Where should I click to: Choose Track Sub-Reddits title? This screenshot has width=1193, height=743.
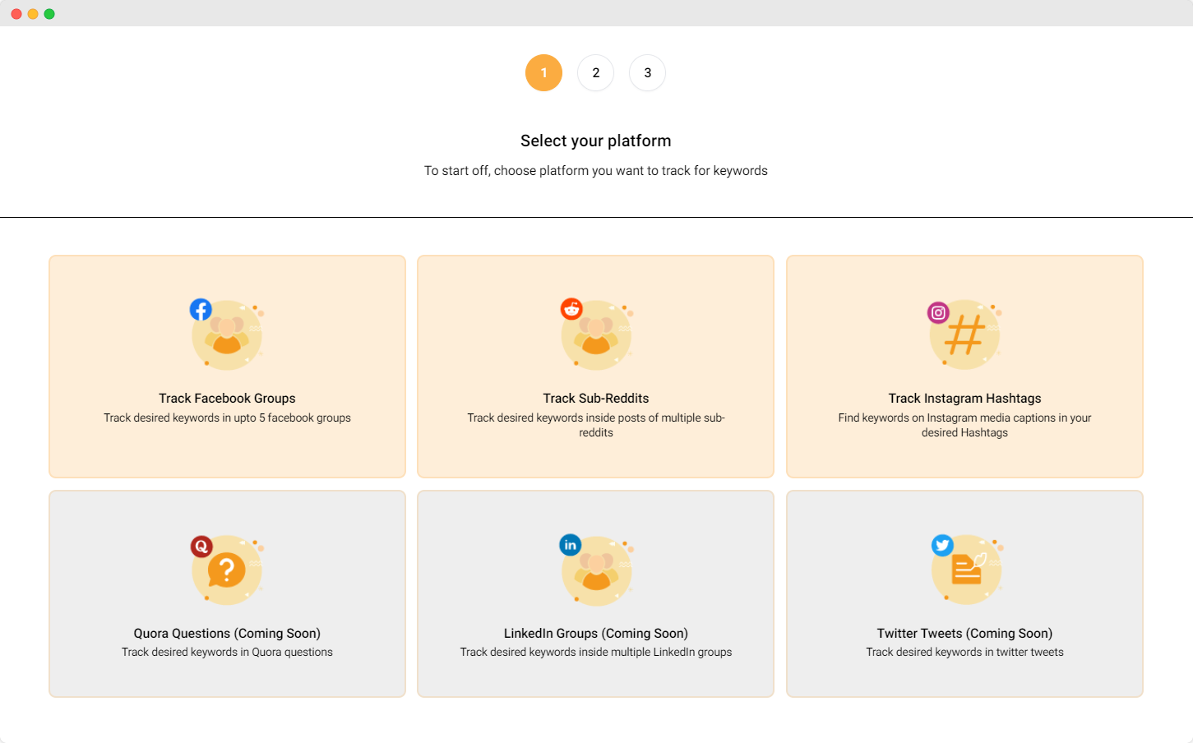tap(596, 399)
